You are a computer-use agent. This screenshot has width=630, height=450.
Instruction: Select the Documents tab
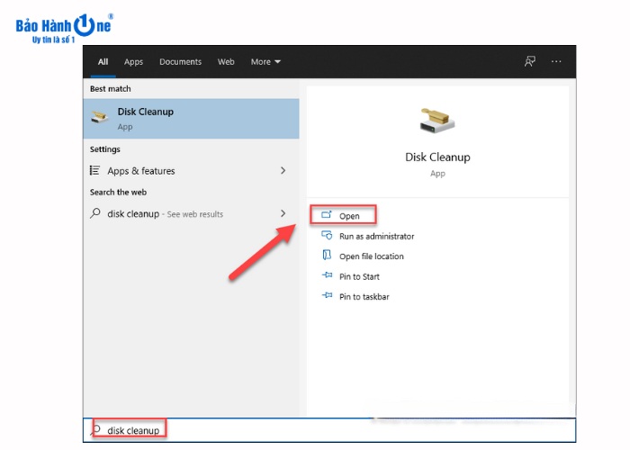coord(180,62)
